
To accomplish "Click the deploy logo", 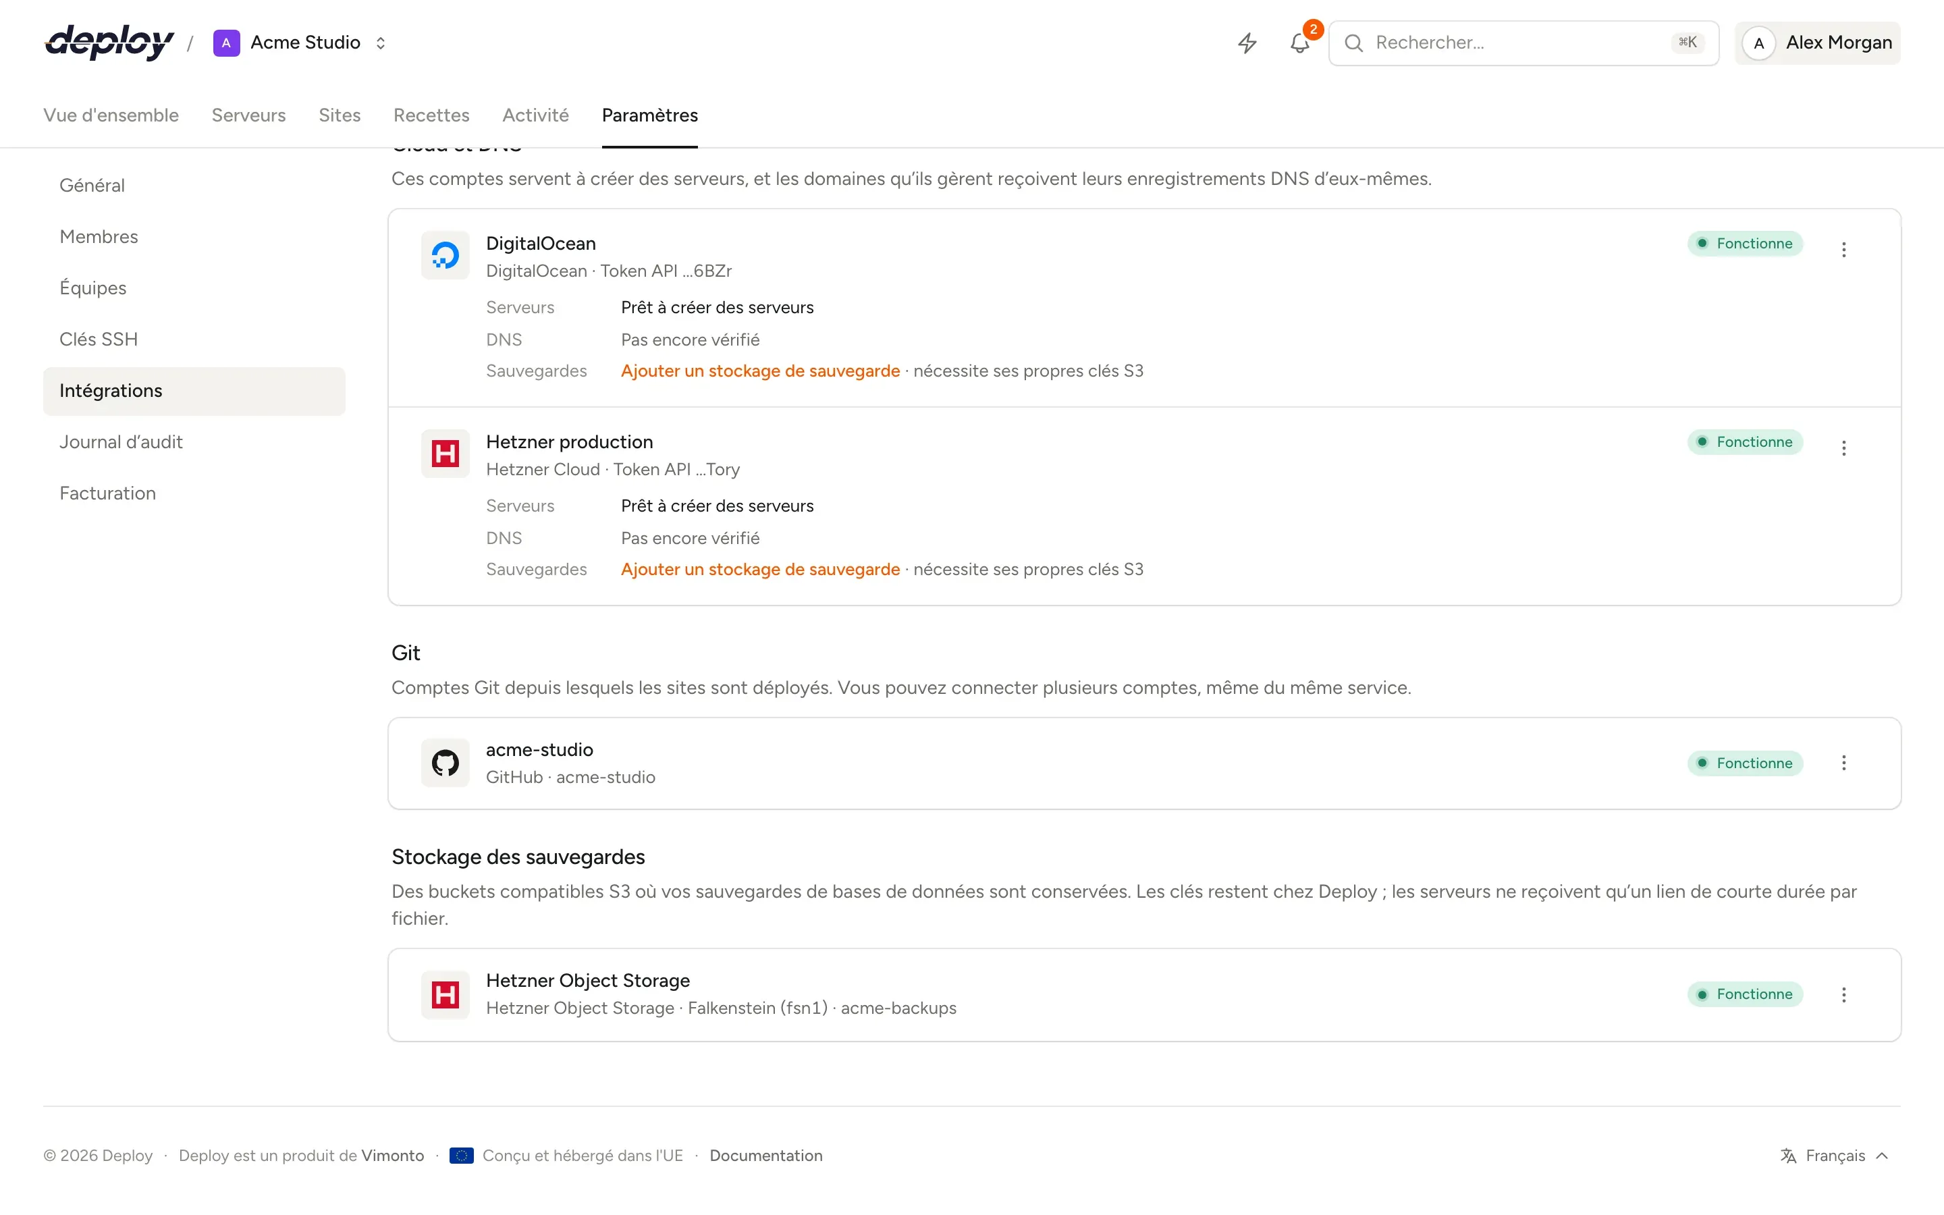I will pos(109,42).
